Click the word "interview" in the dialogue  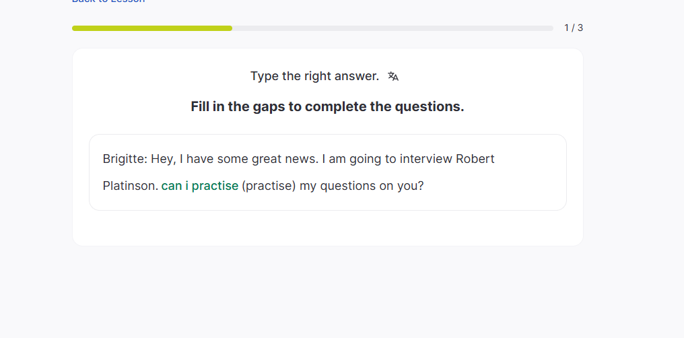[x=425, y=160]
